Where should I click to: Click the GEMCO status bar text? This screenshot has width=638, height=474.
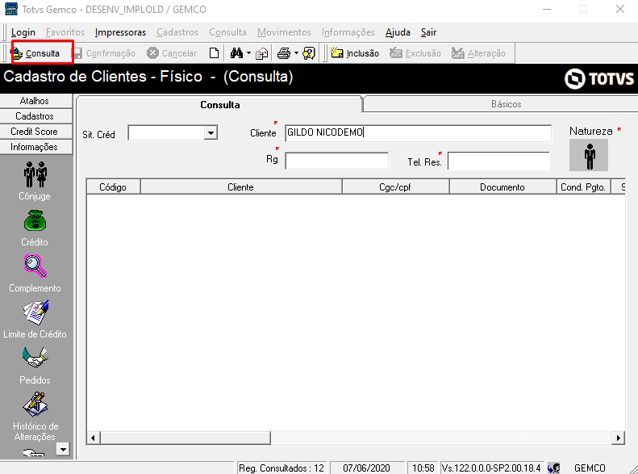coord(590,468)
